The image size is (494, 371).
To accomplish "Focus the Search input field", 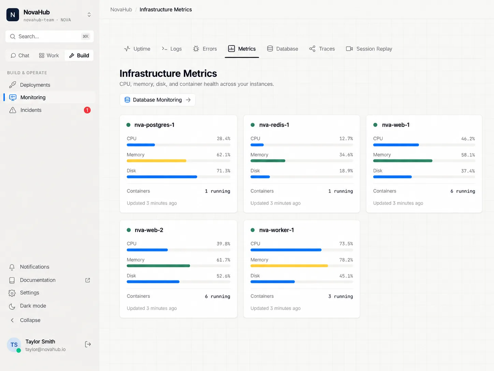I will coord(49,37).
